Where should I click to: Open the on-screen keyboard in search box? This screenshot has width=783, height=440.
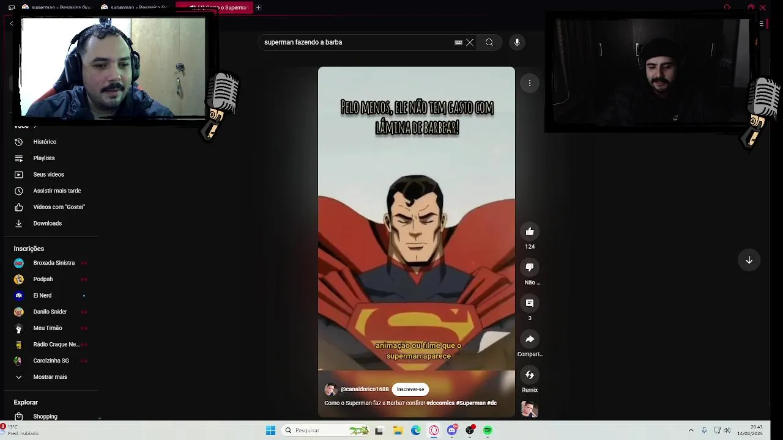(x=458, y=42)
